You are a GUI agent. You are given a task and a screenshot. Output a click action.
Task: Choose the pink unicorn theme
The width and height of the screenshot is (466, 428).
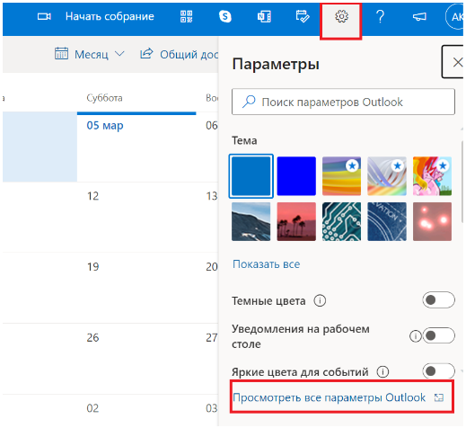(432, 176)
